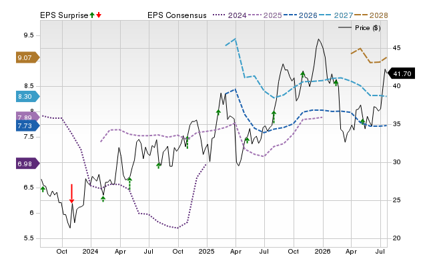Select the green surprise arrow from May 2025
The image size is (427, 255).
pos(247,140)
